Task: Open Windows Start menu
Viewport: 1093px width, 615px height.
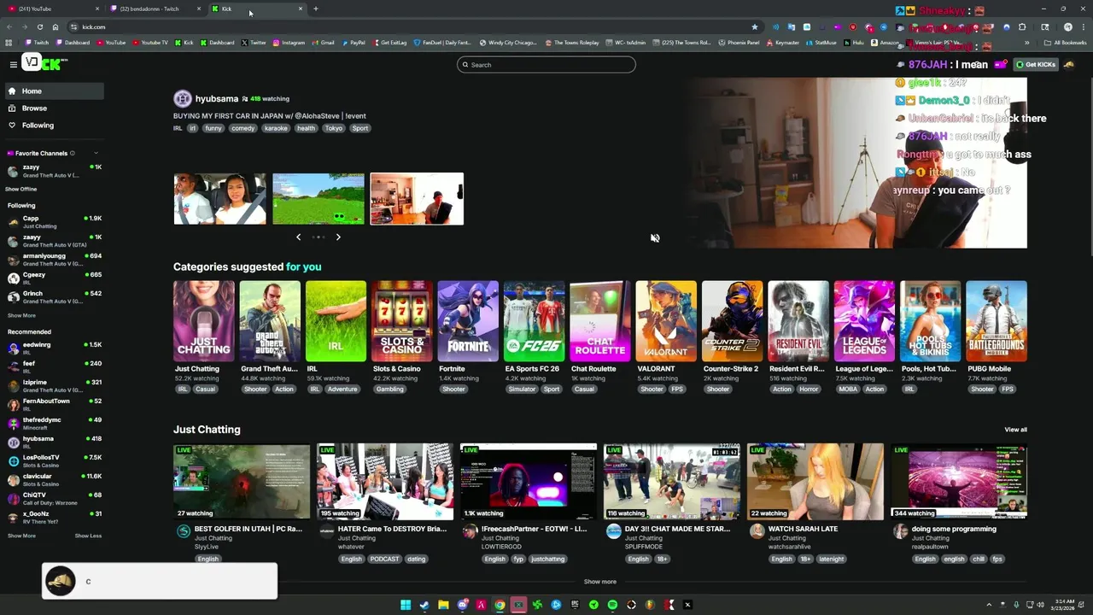Action: (x=406, y=605)
